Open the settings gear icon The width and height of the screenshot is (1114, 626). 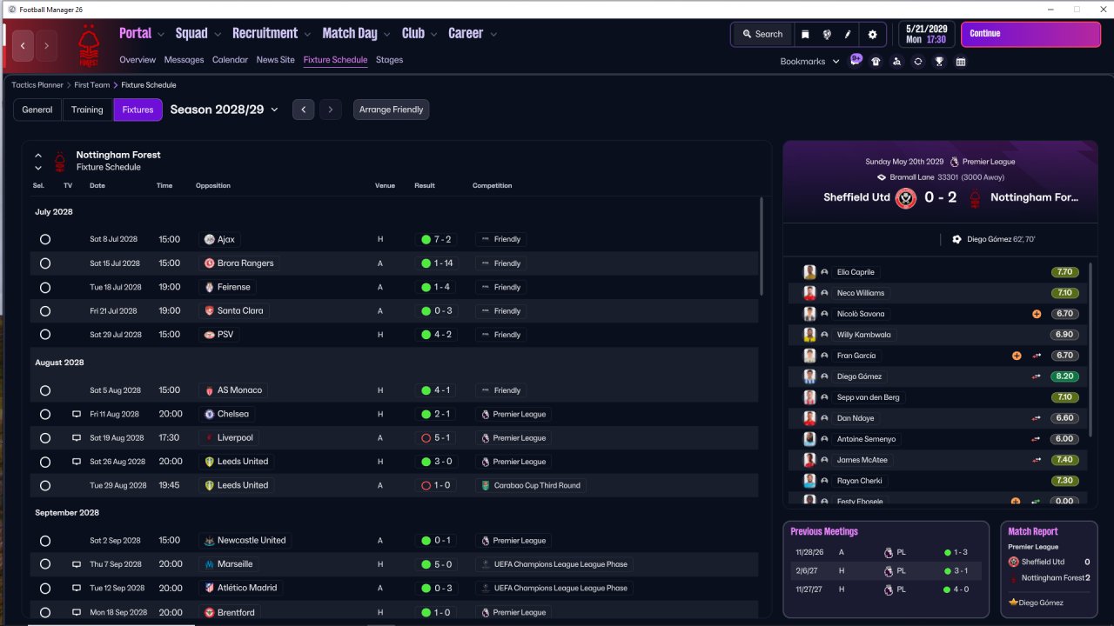873,34
